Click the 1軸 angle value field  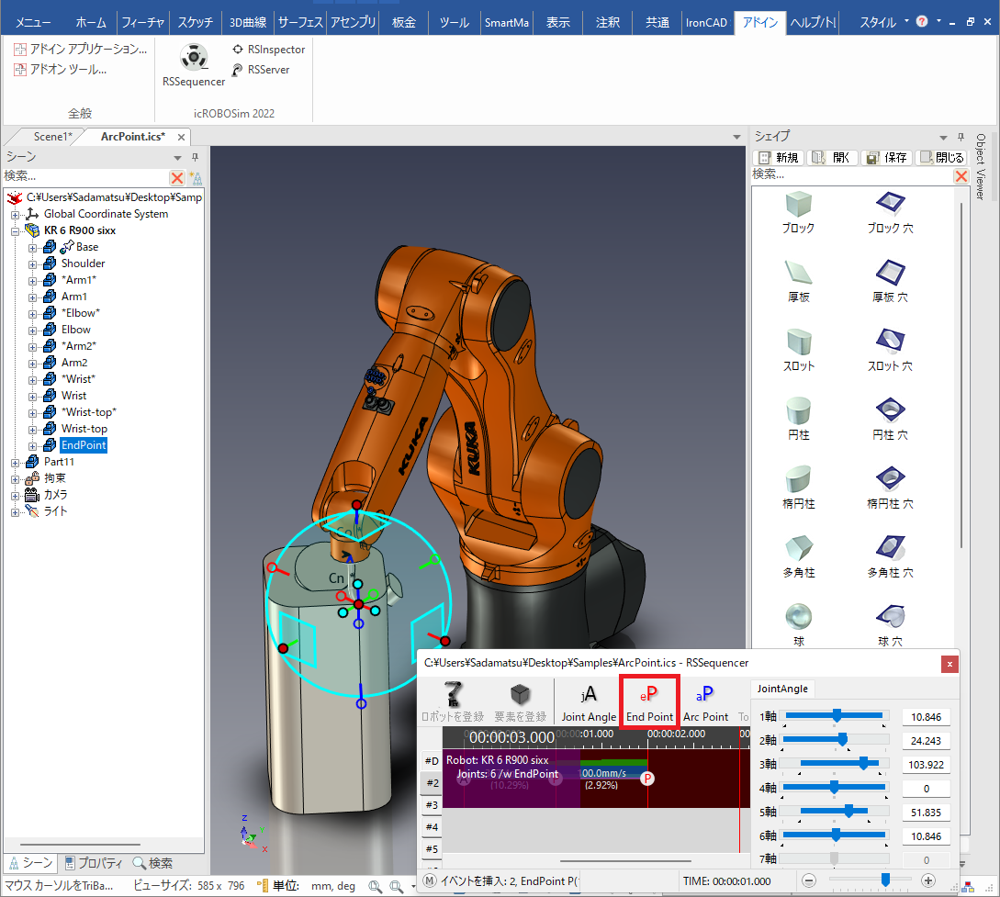click(x=926, y=717)
